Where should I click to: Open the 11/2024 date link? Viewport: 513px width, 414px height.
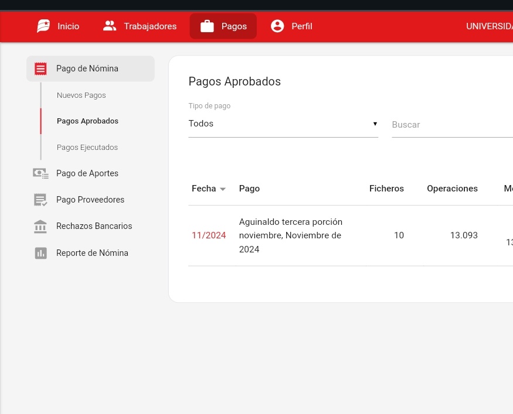(x=209, y=235)
